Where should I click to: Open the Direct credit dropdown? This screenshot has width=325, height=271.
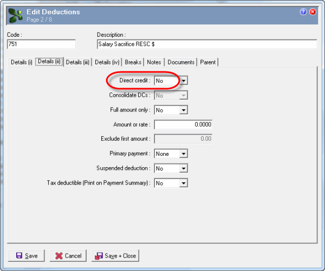pos(184,81)
